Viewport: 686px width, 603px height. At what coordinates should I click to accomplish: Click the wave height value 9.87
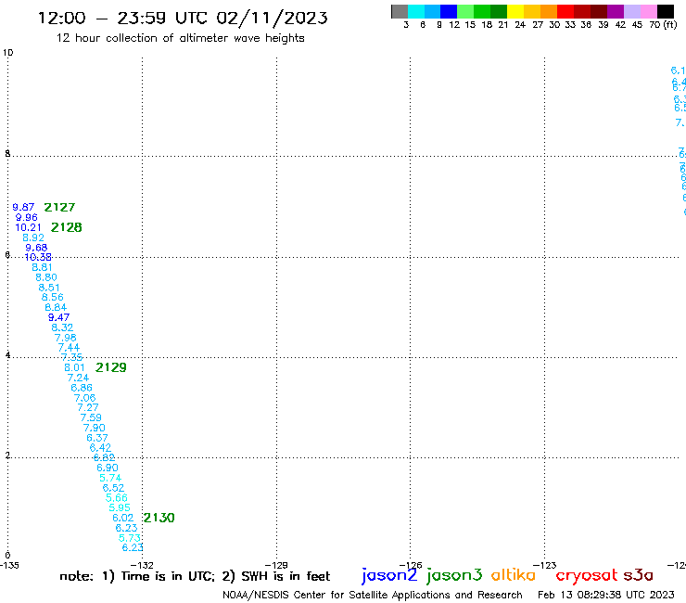pos(23,207)
